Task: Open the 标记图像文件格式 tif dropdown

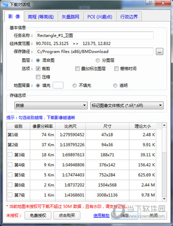Action: click(127, 105)
